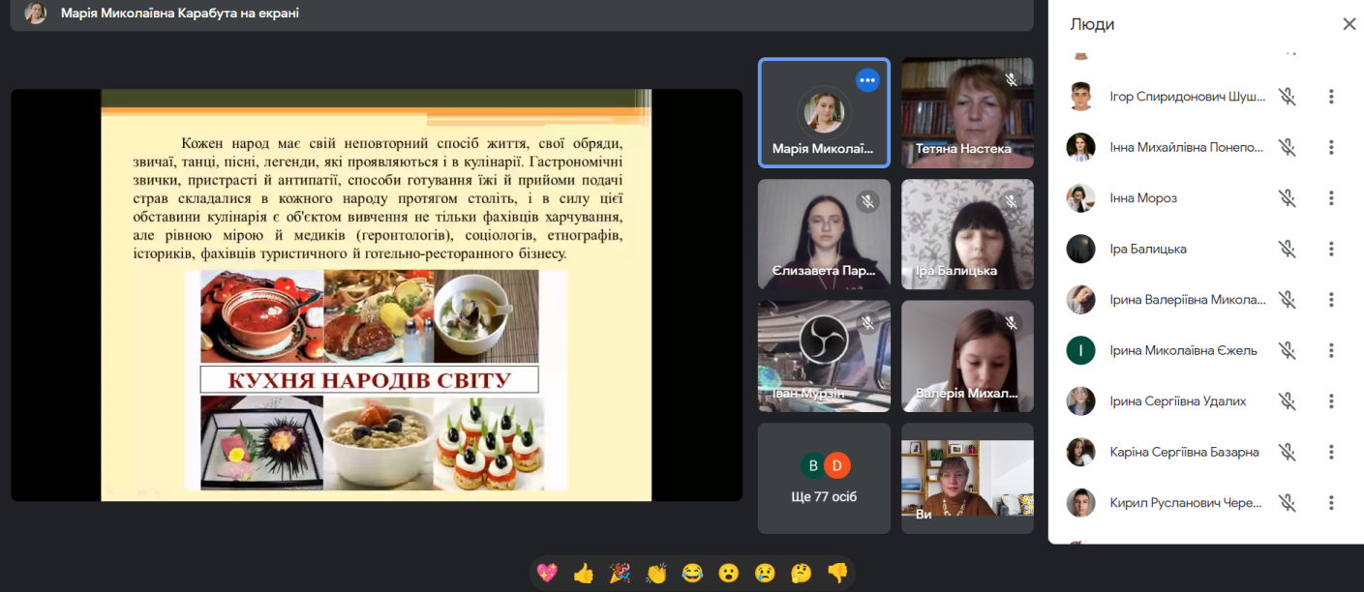Close the Люди people panel

[1349, 24]
